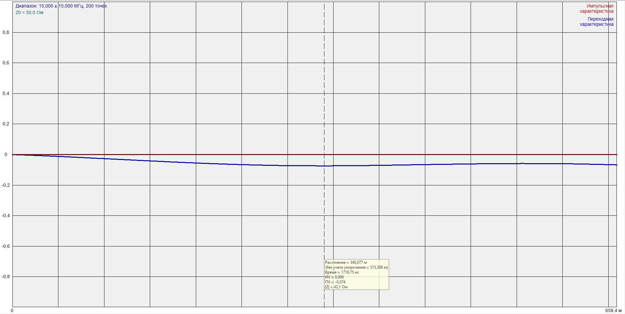
Task: Click the 0,8 y-axis tick label
Action: (x=6, y=32)
